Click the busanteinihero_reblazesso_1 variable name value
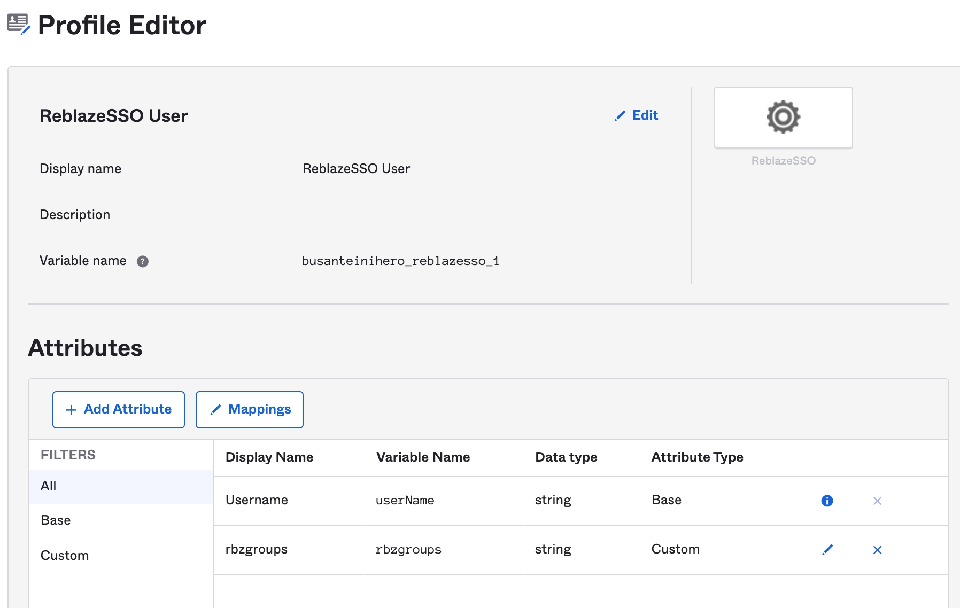 coord(400,261)
